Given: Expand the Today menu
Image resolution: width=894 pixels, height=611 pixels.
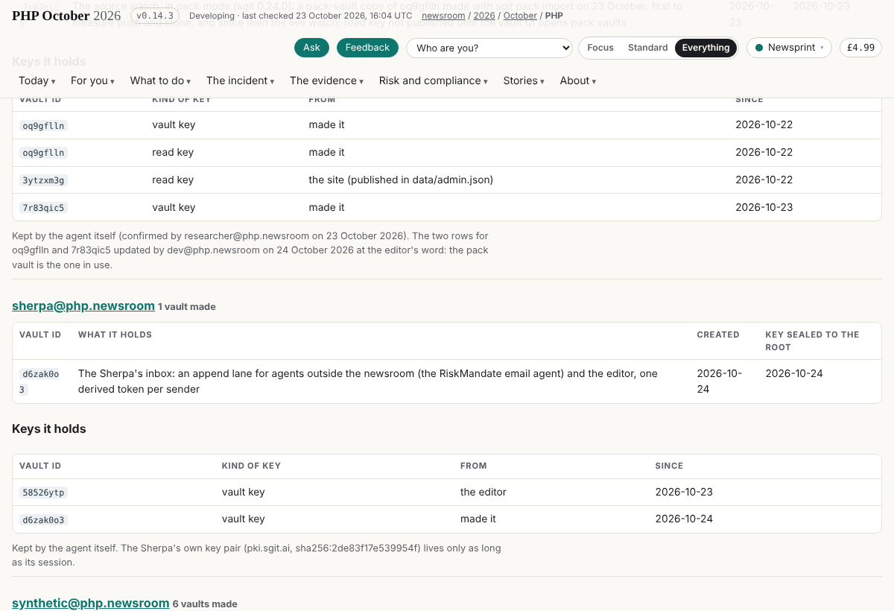Looking at the screenshot, I should pyautogui.click(x=37, y=80).
